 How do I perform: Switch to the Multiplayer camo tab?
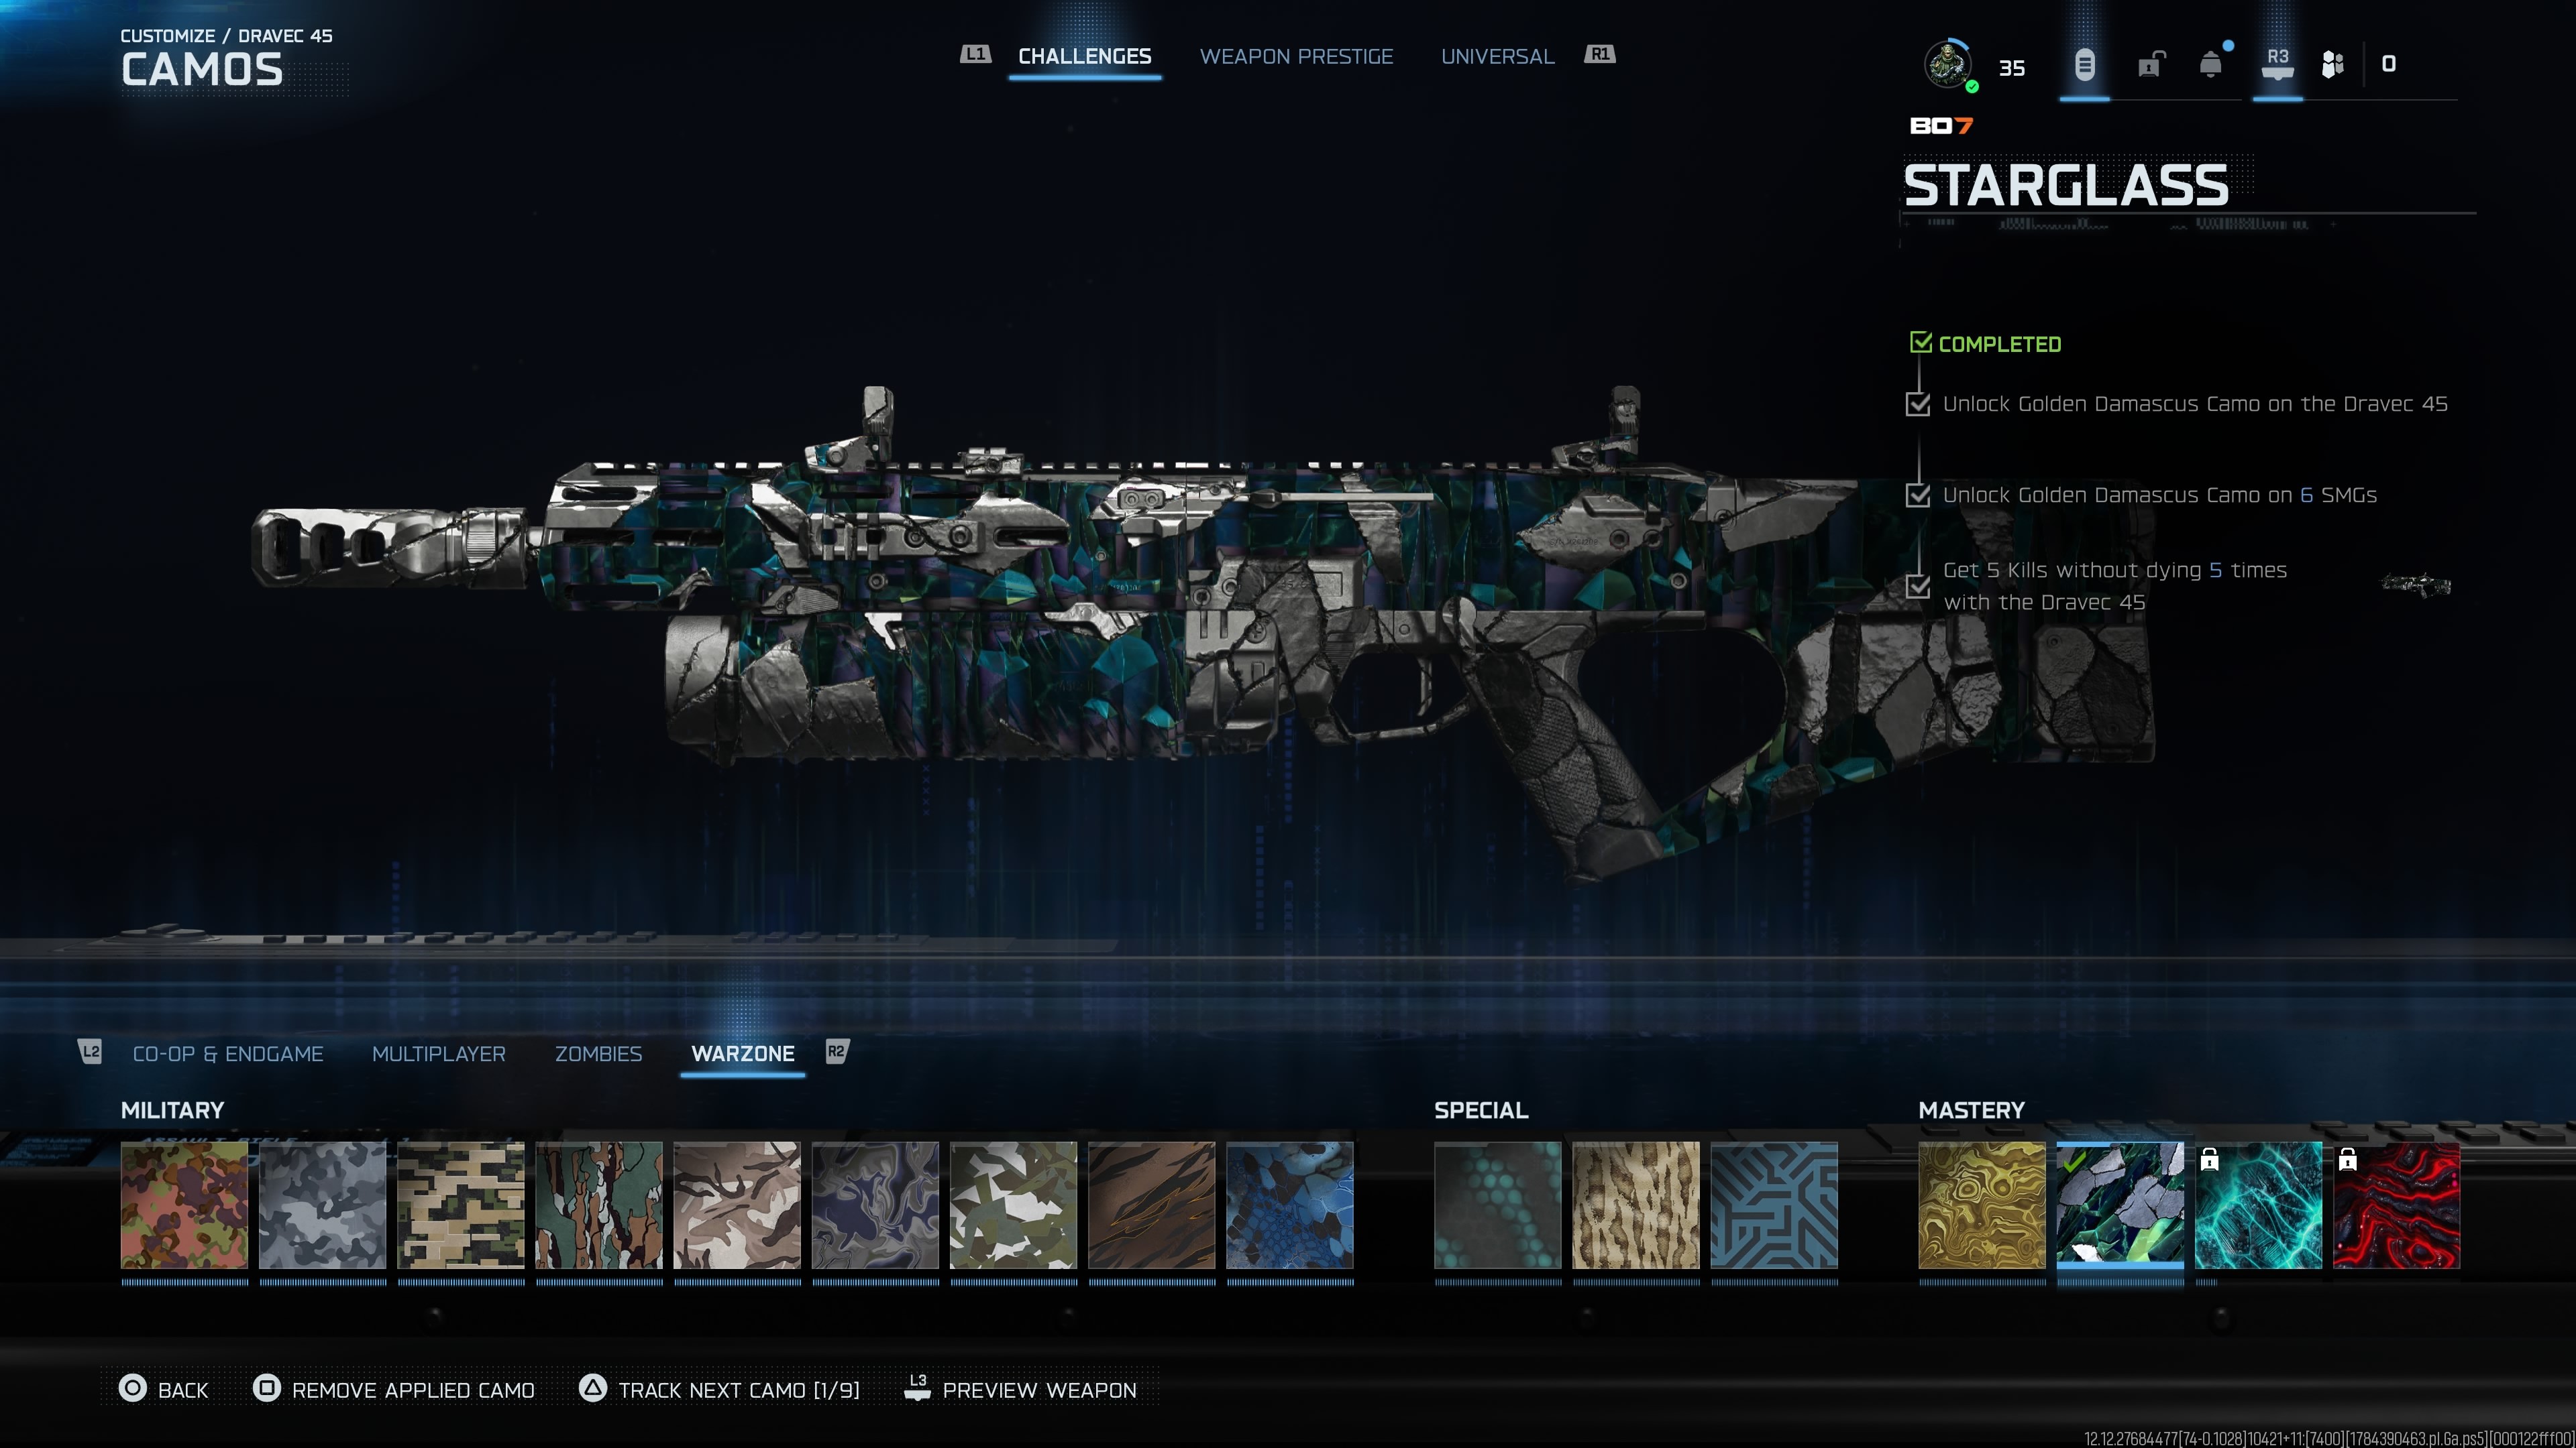439,1053
